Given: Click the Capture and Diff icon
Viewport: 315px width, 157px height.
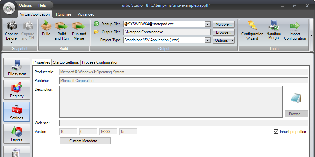Looking at the screenshot, I should coord(28,25).
